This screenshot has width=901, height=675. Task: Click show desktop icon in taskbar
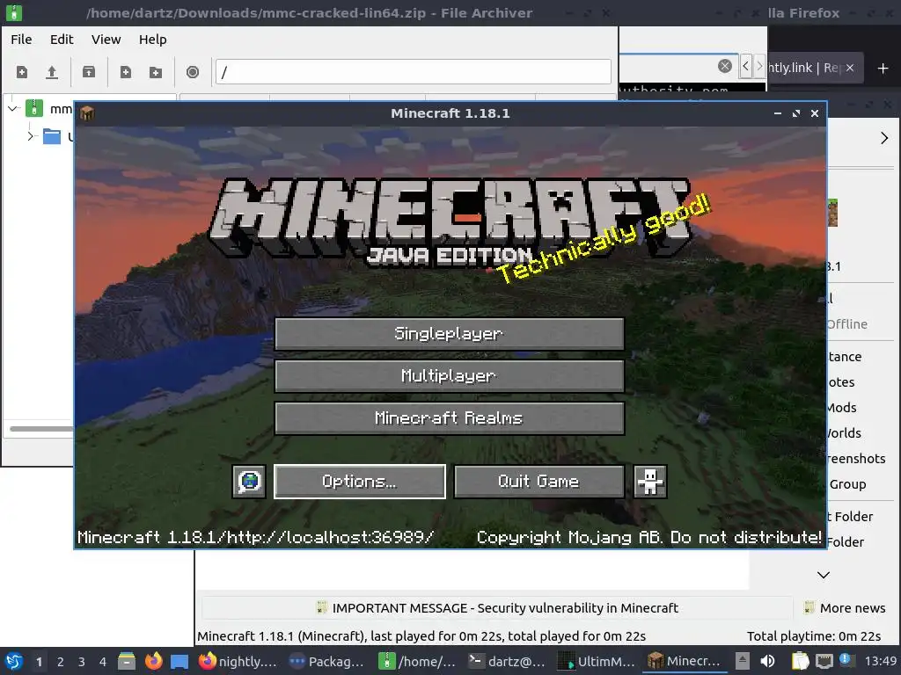[x=179, y=661]
